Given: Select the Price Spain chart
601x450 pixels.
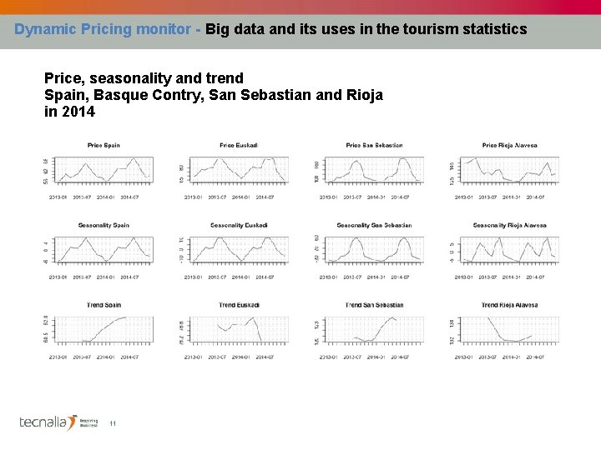Looking at the screenshot, I should coord(100,169).
